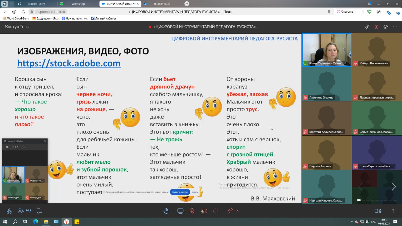Toggle the camera on
The width and height of the screenshot is (402, 226).
[204, 211]
